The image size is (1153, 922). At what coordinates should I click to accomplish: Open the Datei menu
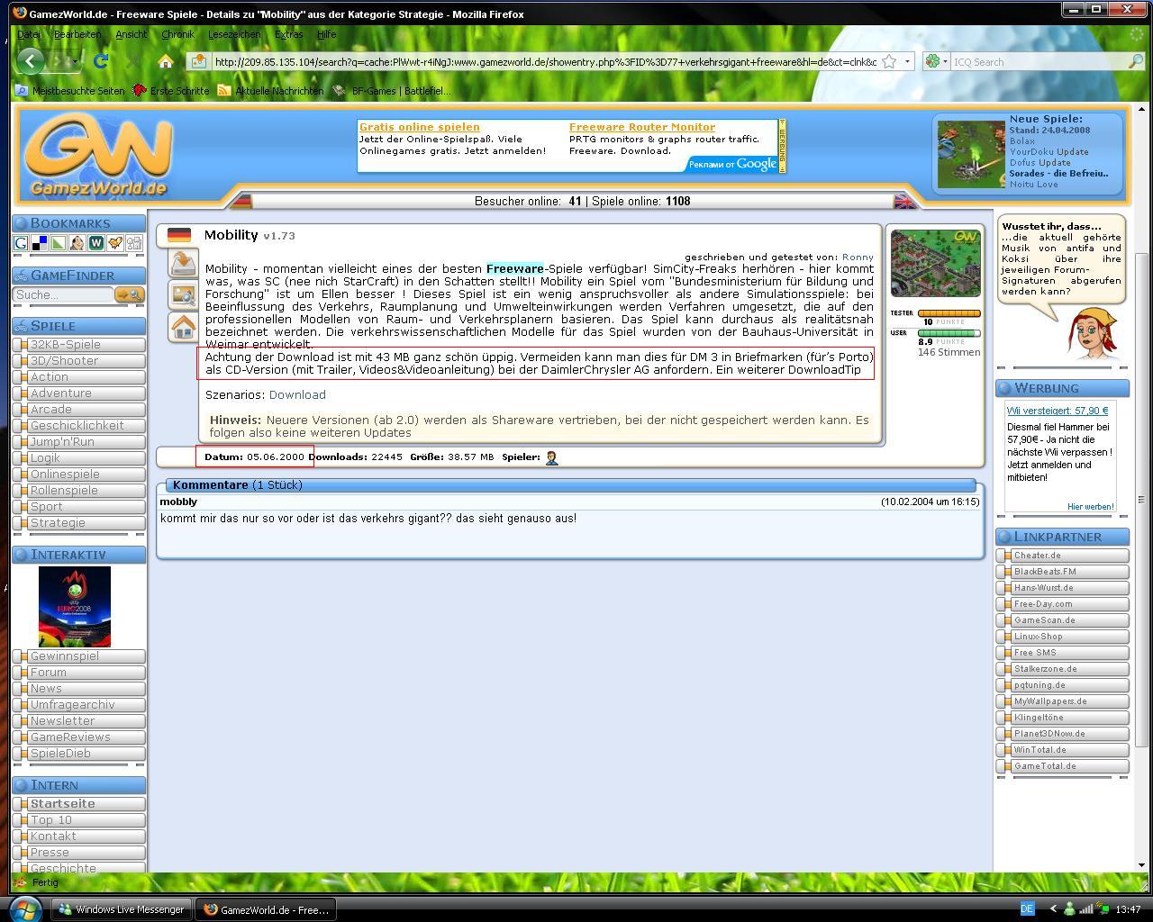click(29, 34)
